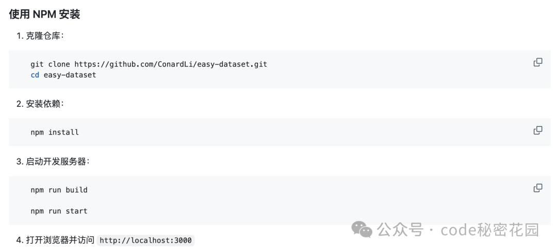The image size is (557, 252).
Task: Open the http://localhost:3000 inline code link
Action: coord(145,241)
